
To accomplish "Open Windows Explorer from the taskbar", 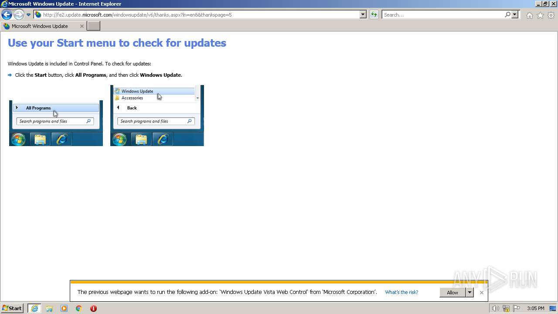I will coord(49,308).
